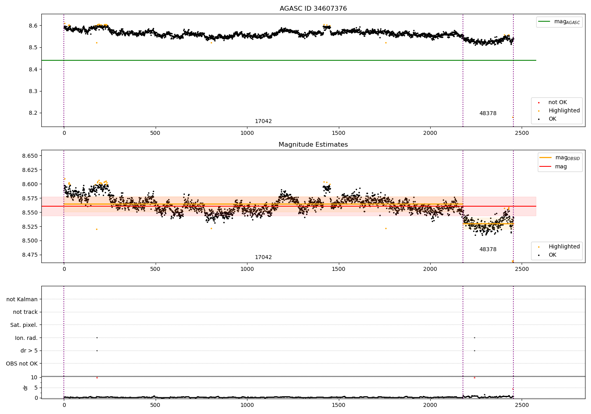Image resolution: width=591 pixels, height=414 pixels.
Task: Click "Highlighted" in the top plot legend
Action: [x=564, y=111]
